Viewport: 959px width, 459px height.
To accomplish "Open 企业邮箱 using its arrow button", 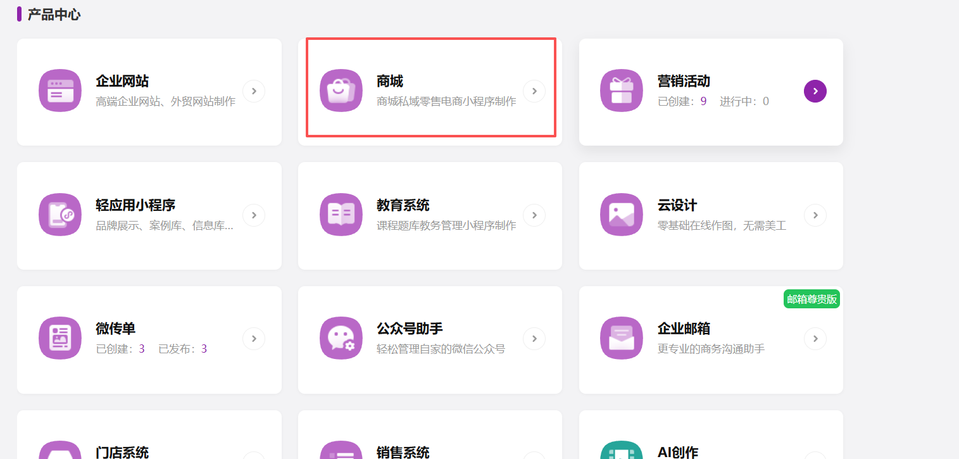I will pos(815,339).
